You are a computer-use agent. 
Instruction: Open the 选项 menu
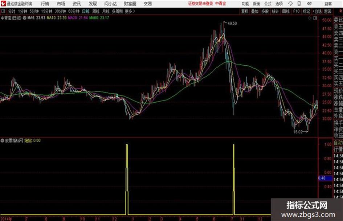coord(279,4)
